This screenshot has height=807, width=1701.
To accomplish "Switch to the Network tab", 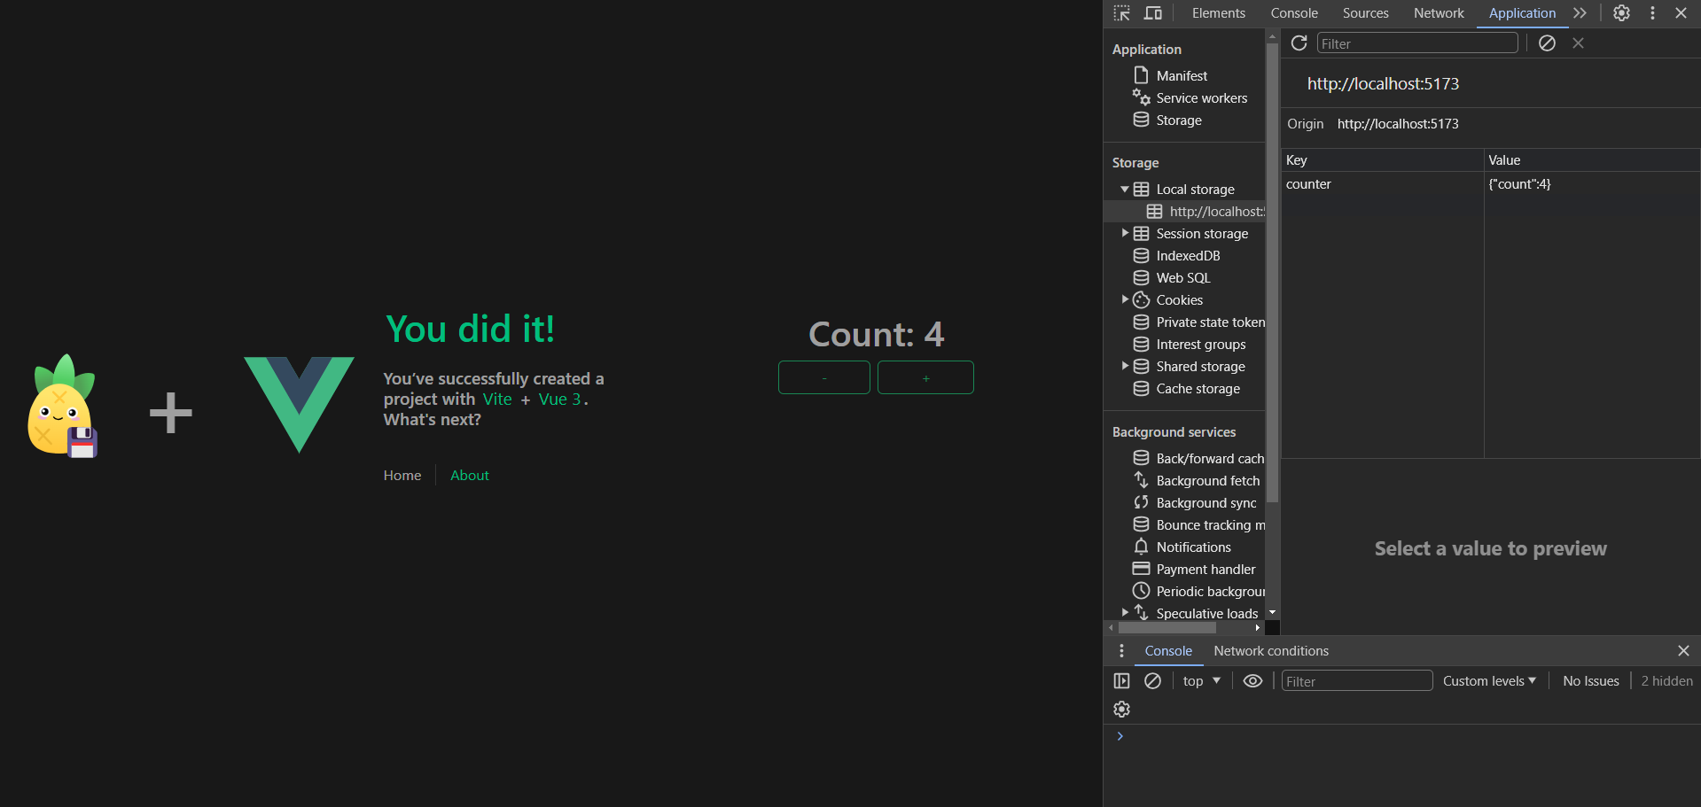I will point(1439,13).
